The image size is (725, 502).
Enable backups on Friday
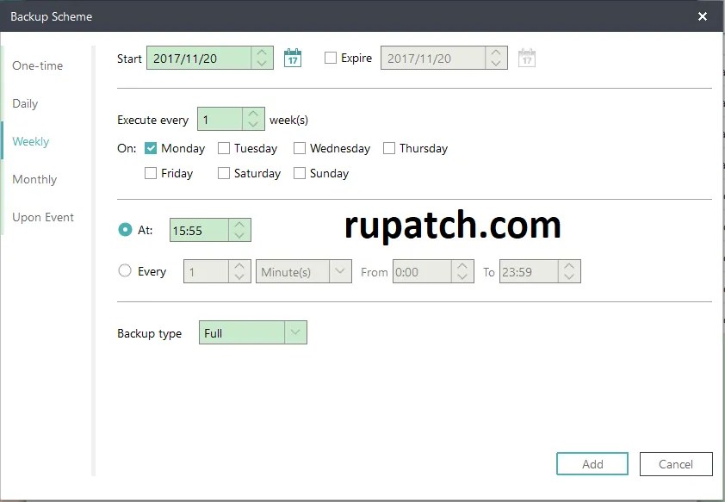pos(149,173)
